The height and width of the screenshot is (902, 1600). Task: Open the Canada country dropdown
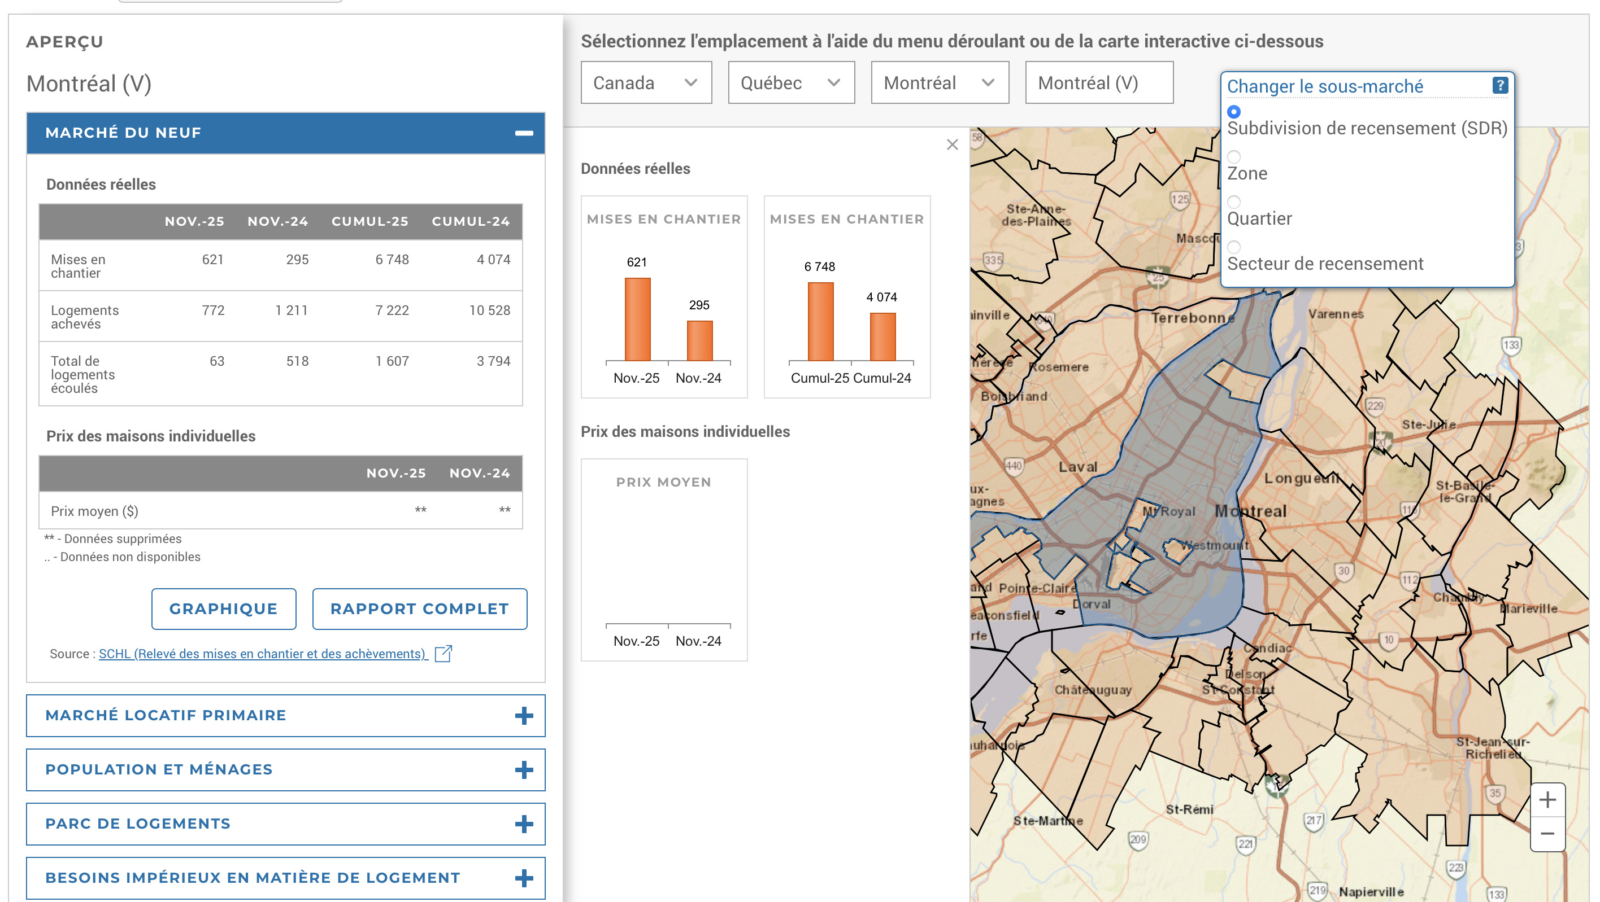tap(645, 82)
